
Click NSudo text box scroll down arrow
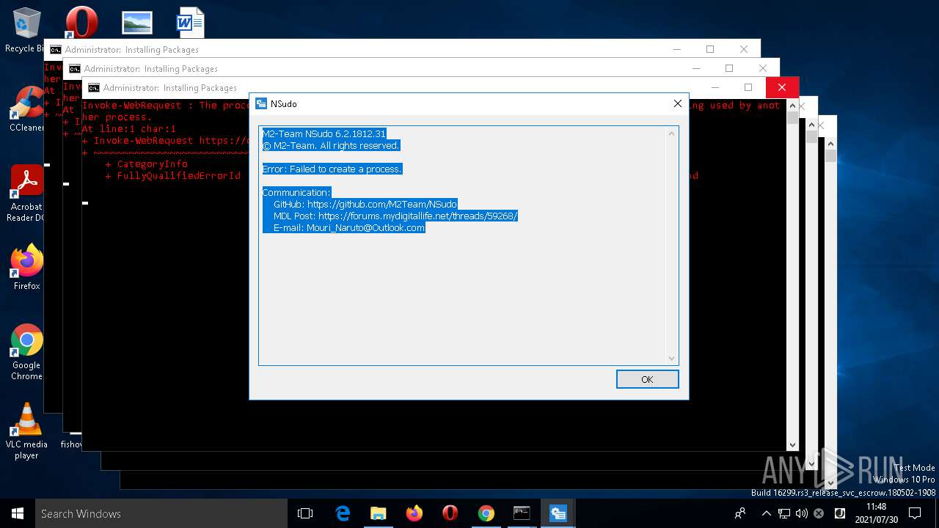pos(671,358)
